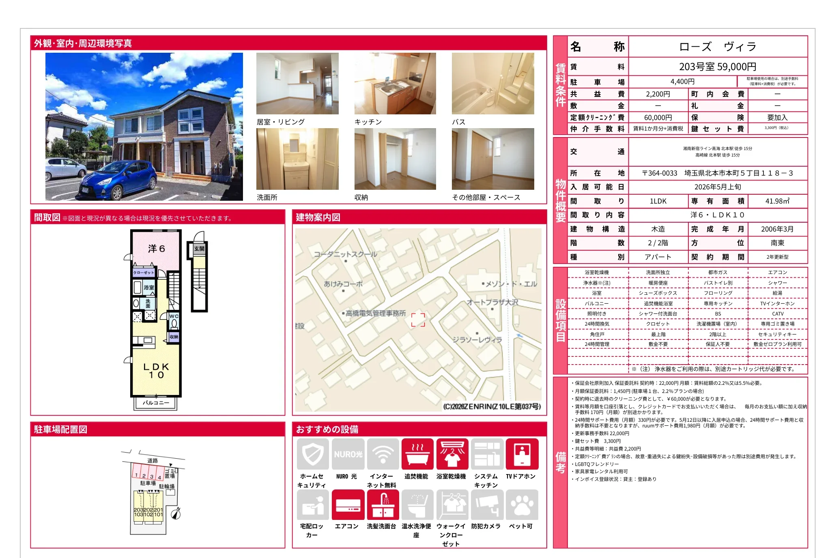Select the 防犯カメラ security camera icon
The image size is (834, 558).
click(x=487, y=505)
